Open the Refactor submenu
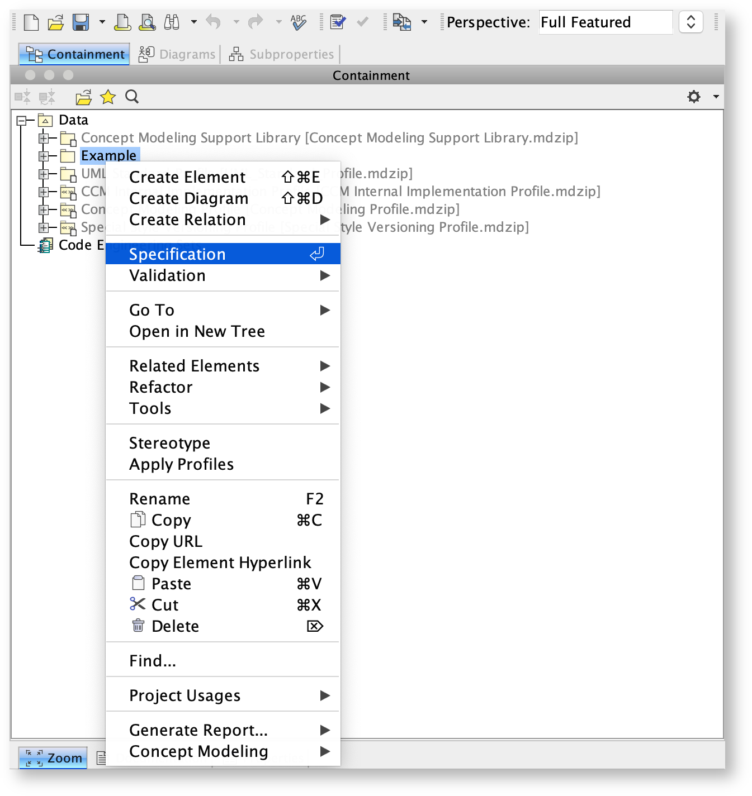The width and height of the screenshot is (752, 796). tap(223, 387)
